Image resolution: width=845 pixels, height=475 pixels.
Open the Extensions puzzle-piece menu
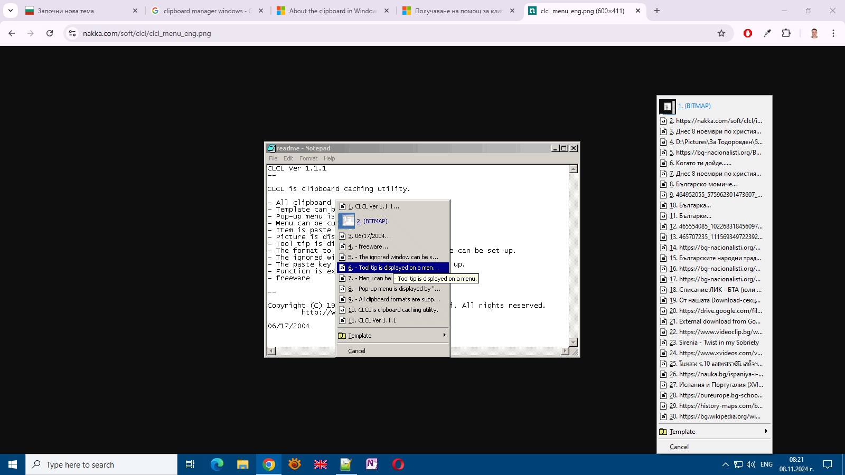[786, 33]
